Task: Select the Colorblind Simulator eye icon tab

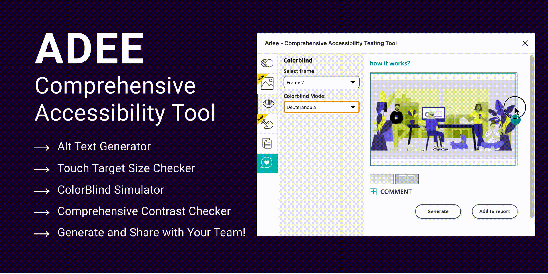Action: point(268,104)
